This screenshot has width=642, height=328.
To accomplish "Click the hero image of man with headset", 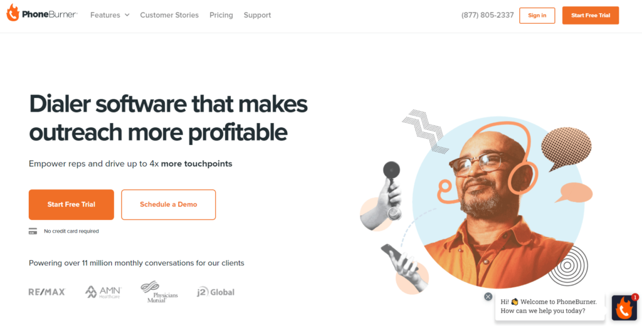I will [x=498, y=203].
